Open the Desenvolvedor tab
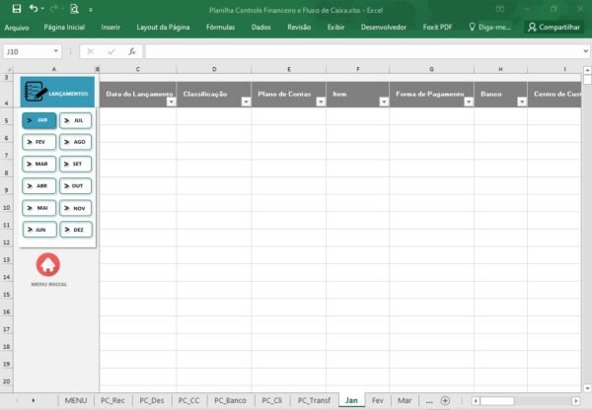Viewport: 592px width, 410px height. 384,28
